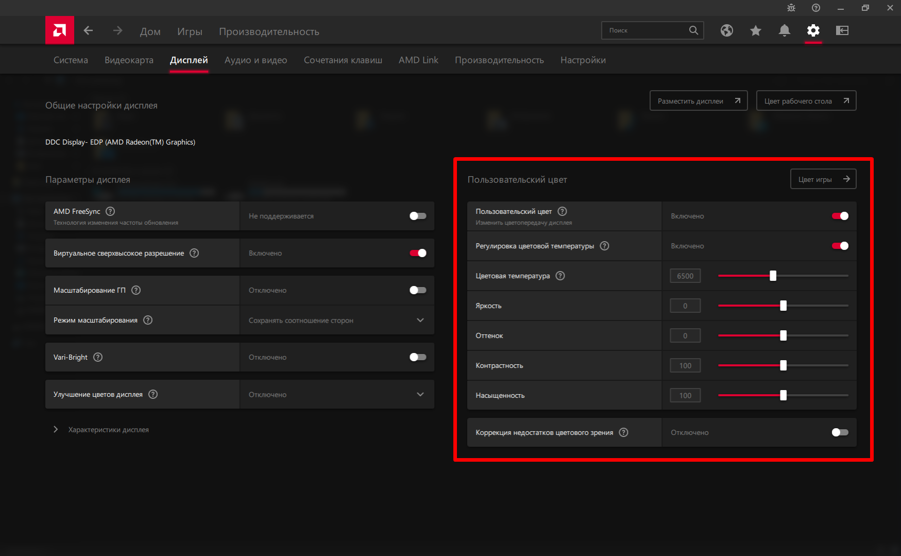This screenshot has height=556, width=901.
Task: Click Насыщенность value field
Action: [x=685, y=395]
